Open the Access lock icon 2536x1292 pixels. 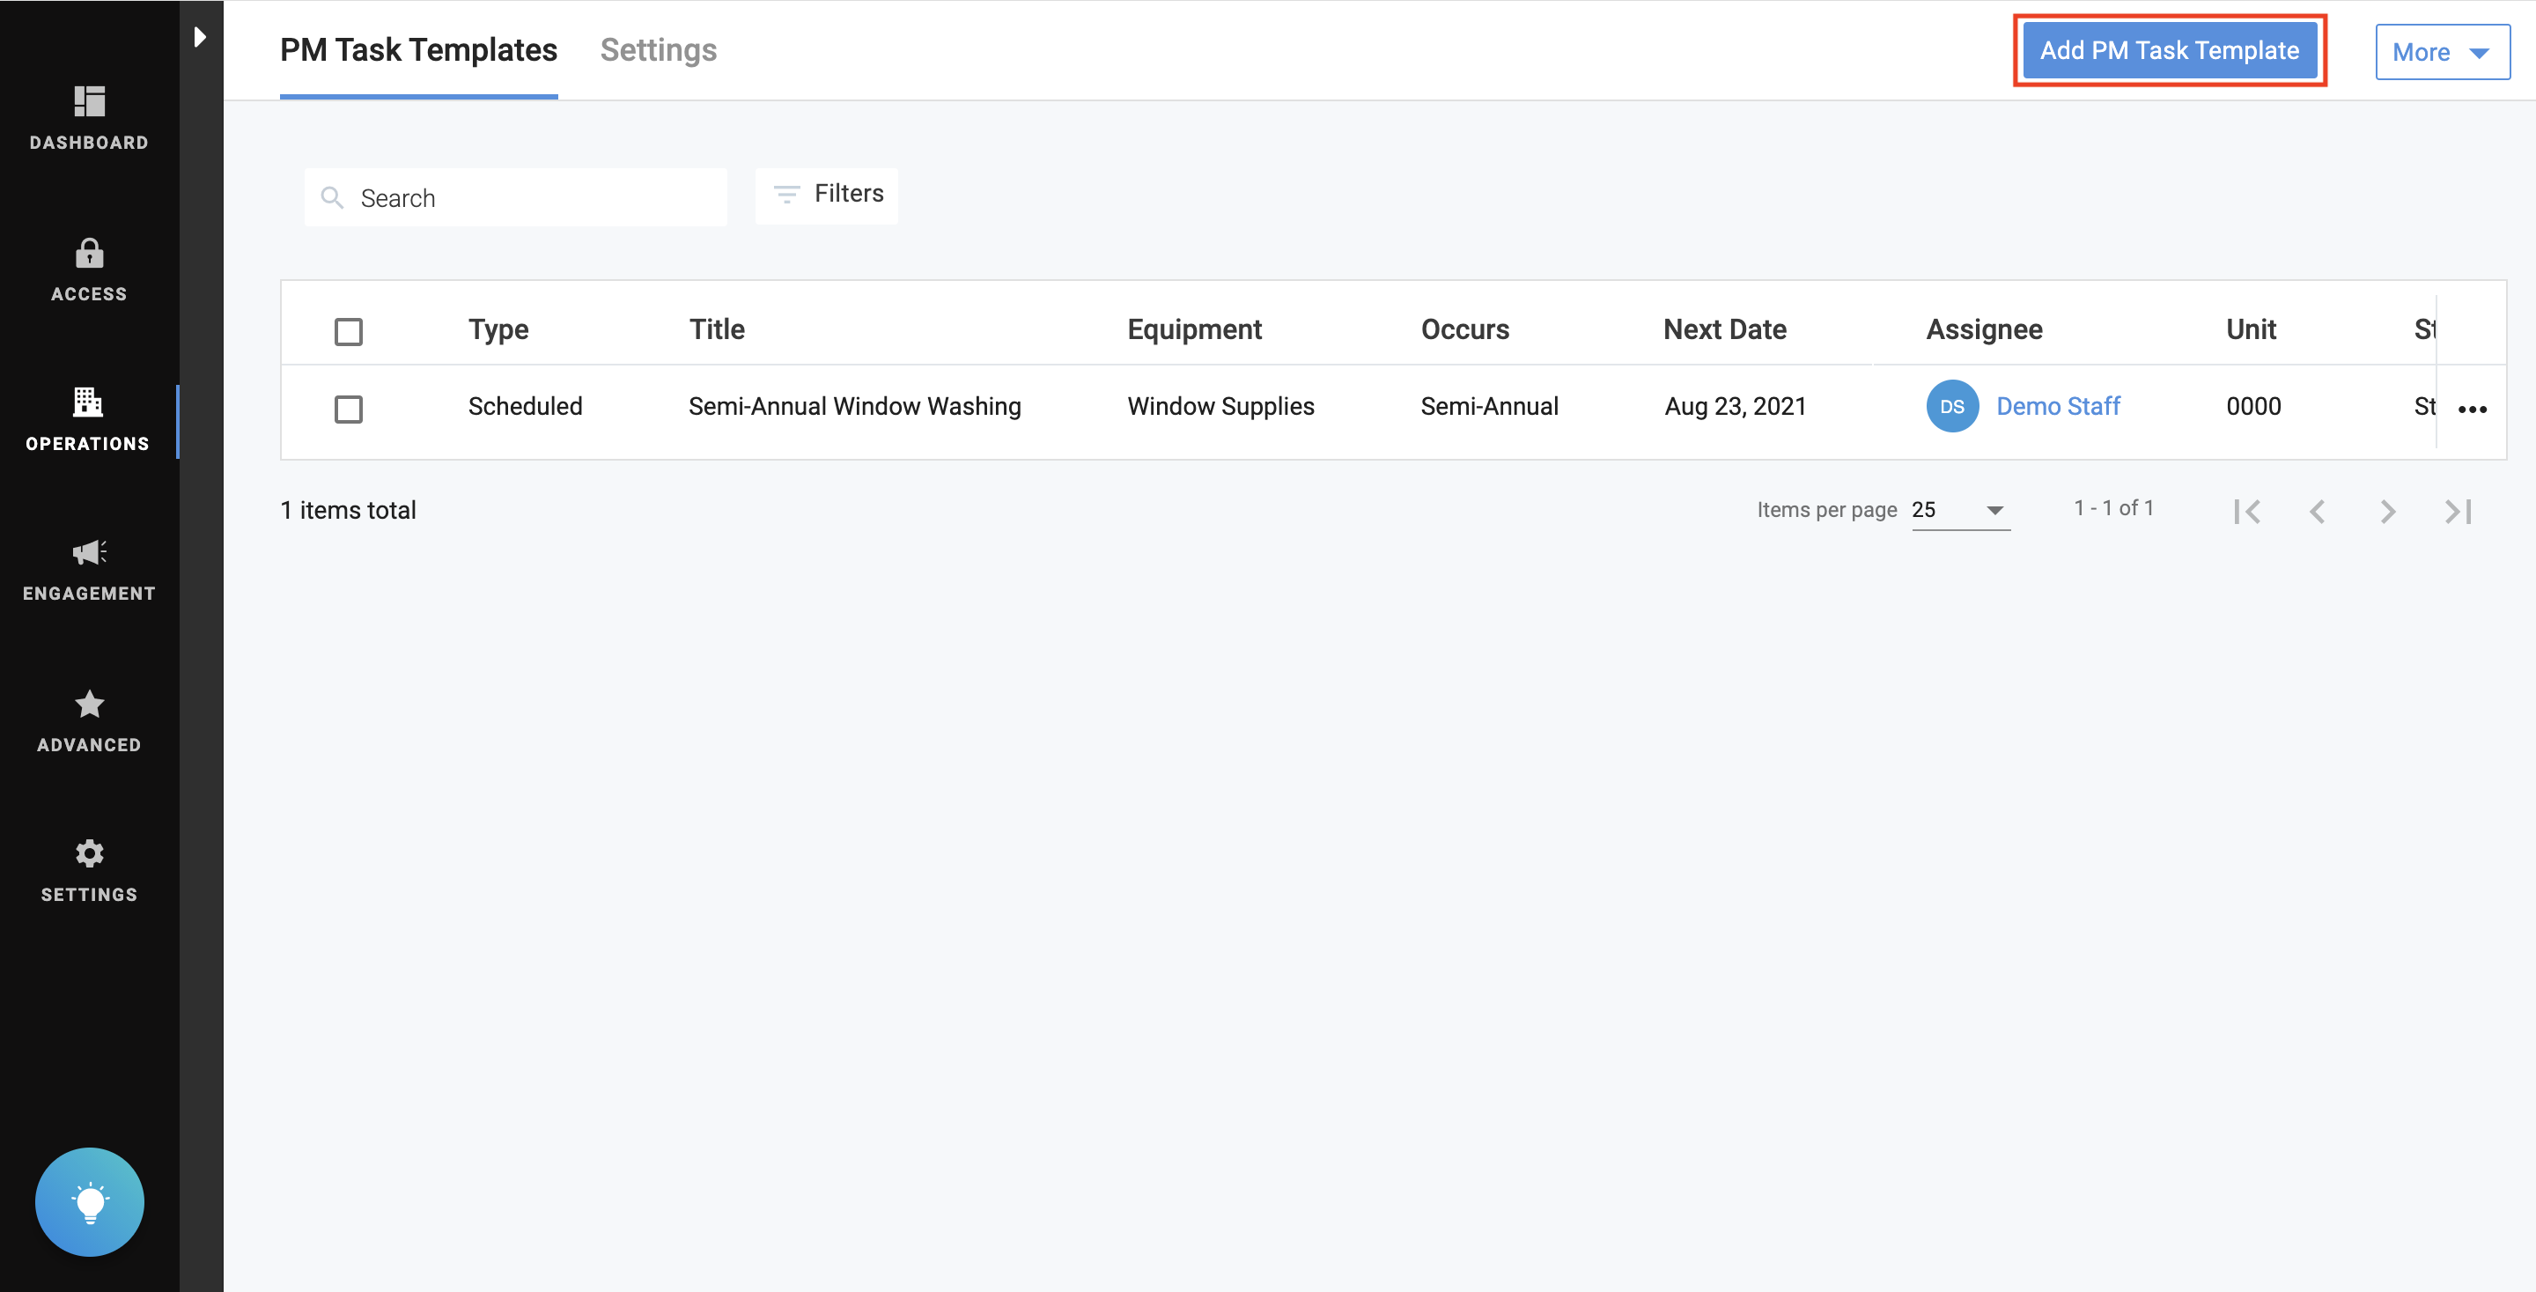click(89, 254)
